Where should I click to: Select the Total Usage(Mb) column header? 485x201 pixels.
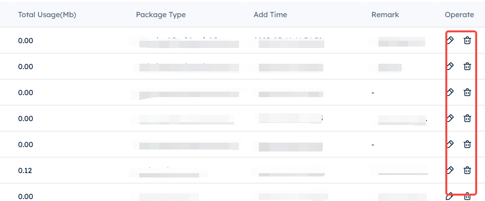tap(47, 15)
